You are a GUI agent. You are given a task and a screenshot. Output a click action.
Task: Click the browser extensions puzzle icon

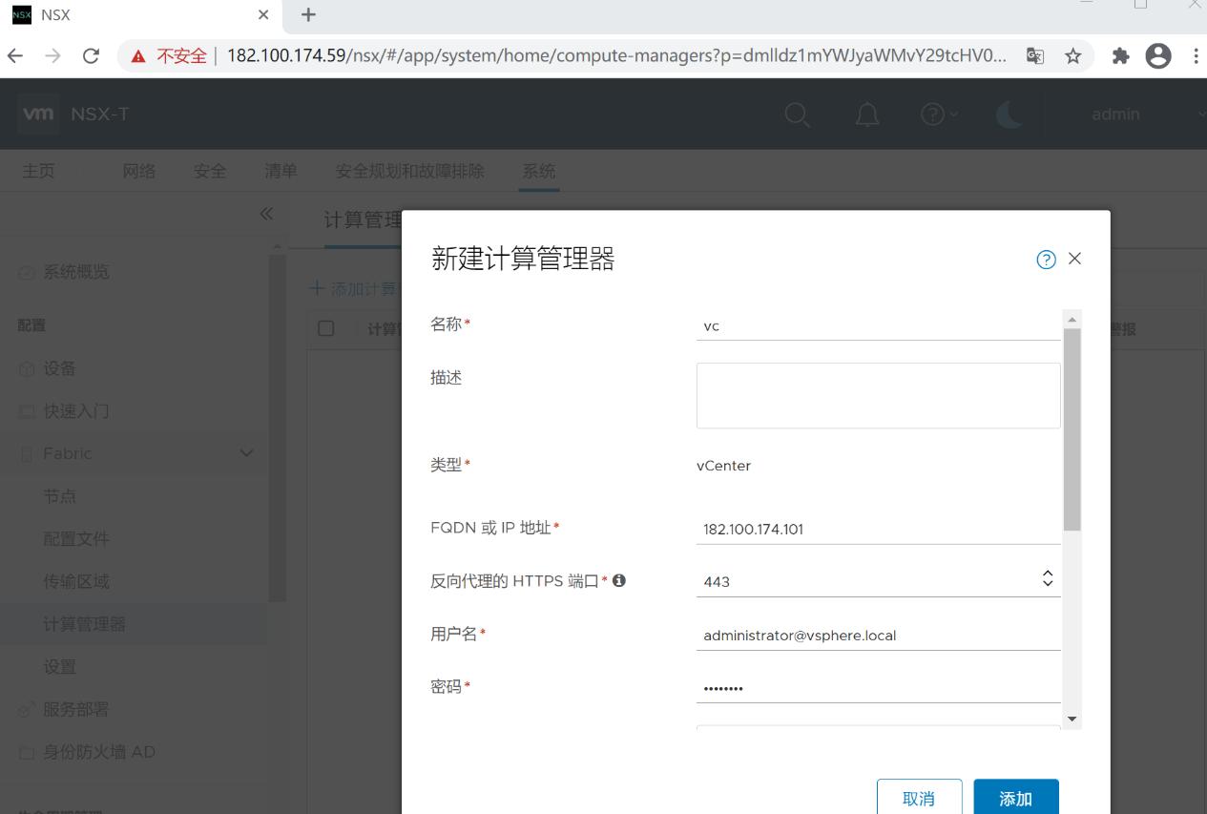pos(1120,56)
